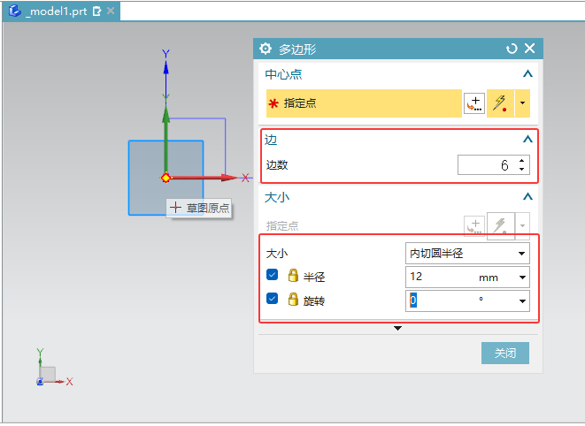Uncheck the 旋转 checkbox

[272, 299]
